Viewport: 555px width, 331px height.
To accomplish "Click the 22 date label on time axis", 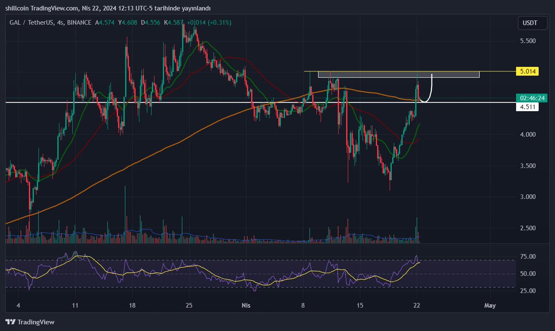I will coord(417,306).
